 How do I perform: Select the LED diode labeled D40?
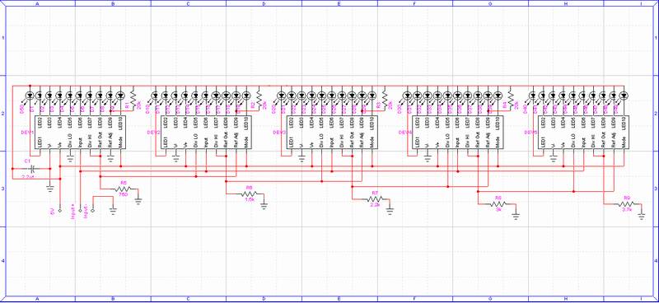(x=532, y=96)
